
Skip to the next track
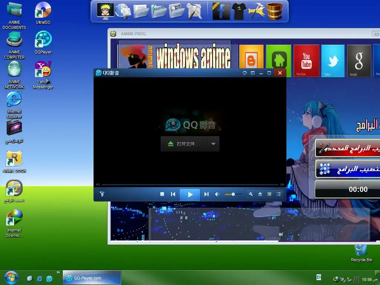coord(206,194)
